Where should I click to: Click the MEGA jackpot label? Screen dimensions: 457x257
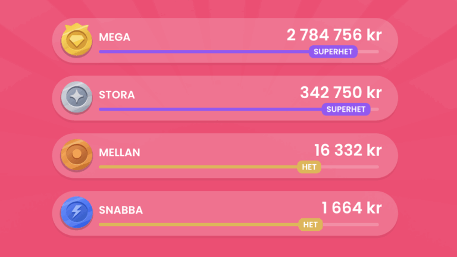[115, 37]
